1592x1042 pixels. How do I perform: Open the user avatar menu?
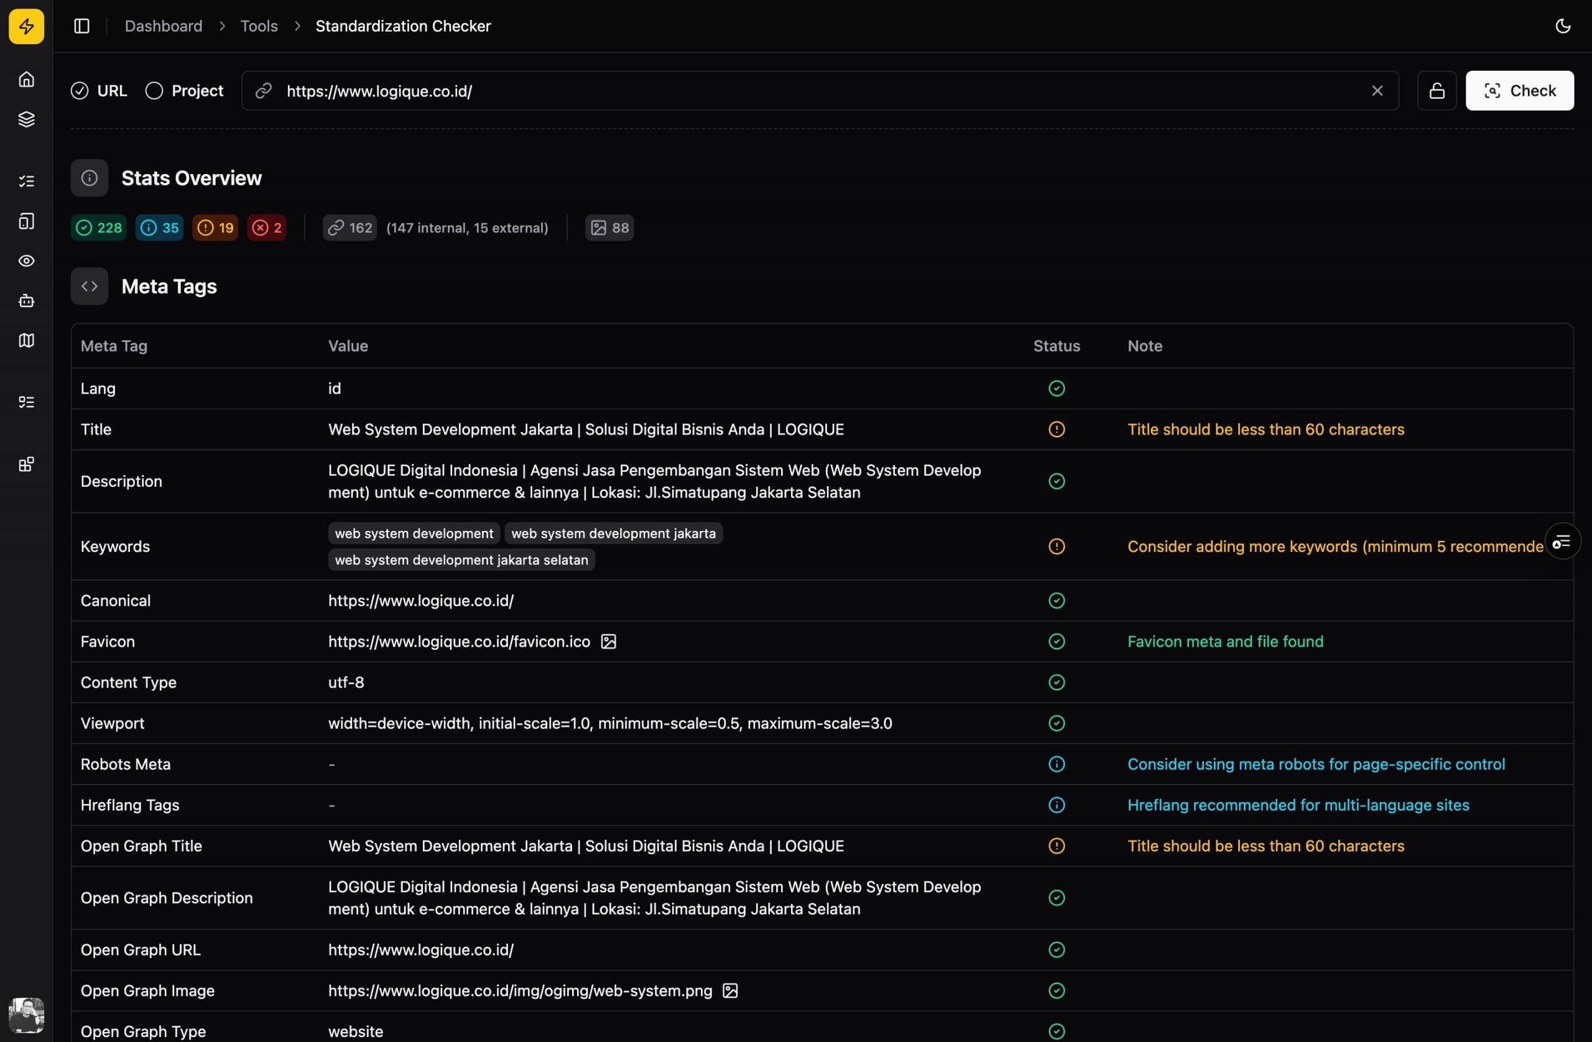26,1015
